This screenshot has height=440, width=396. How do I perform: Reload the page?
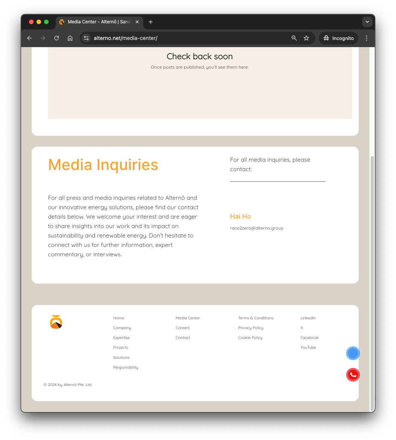click(x=57, y=38)
